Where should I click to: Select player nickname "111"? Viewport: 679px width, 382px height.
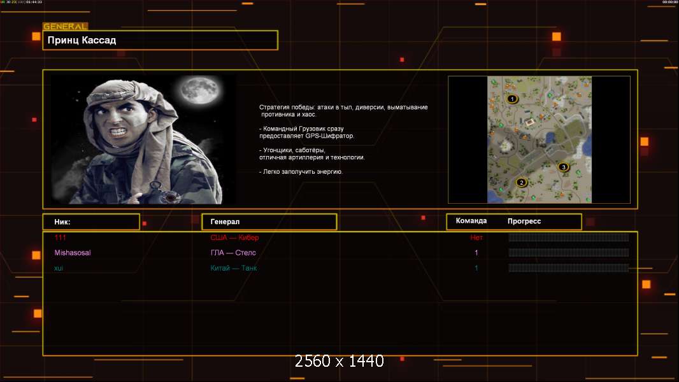(x=60, y=237)
